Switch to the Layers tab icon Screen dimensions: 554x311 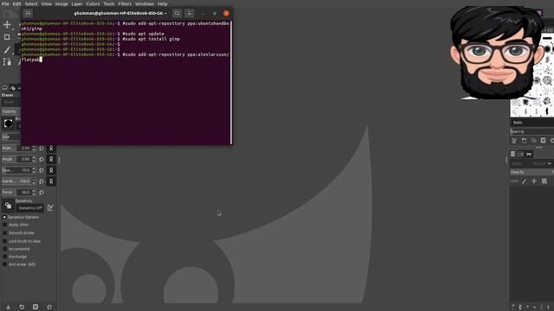pyautogui.click(x=513, y=154)
